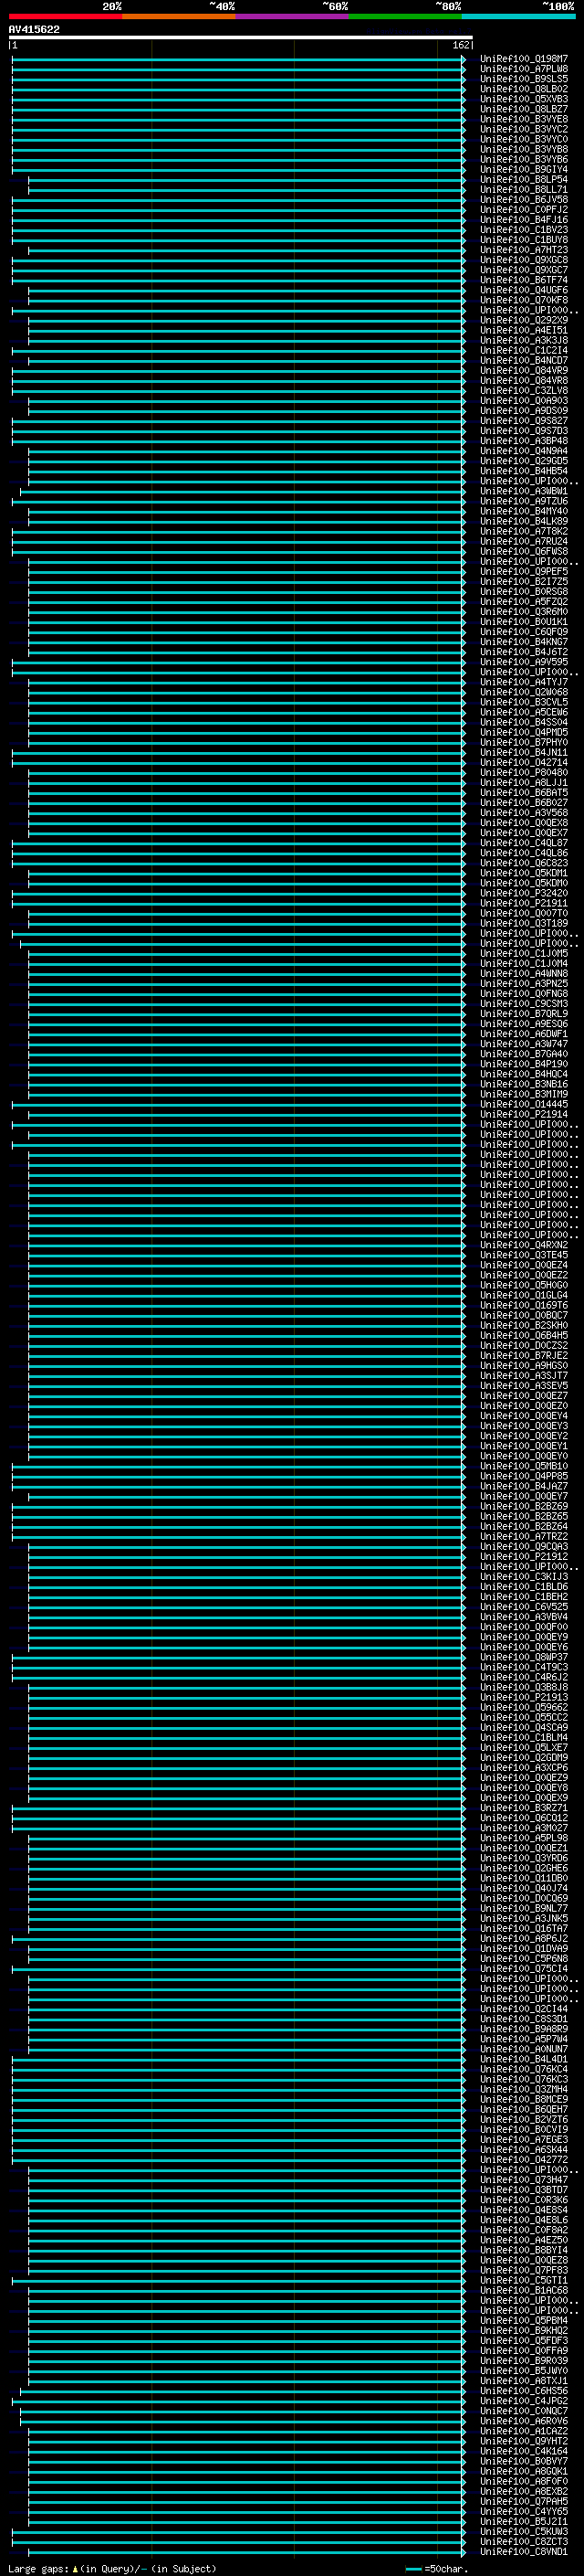Open hit UniRef100_B4HB54

point(523,471)
